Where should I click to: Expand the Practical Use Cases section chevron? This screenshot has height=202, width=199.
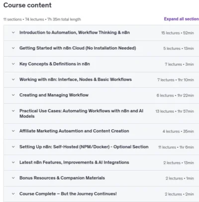[x=13, y=111]
